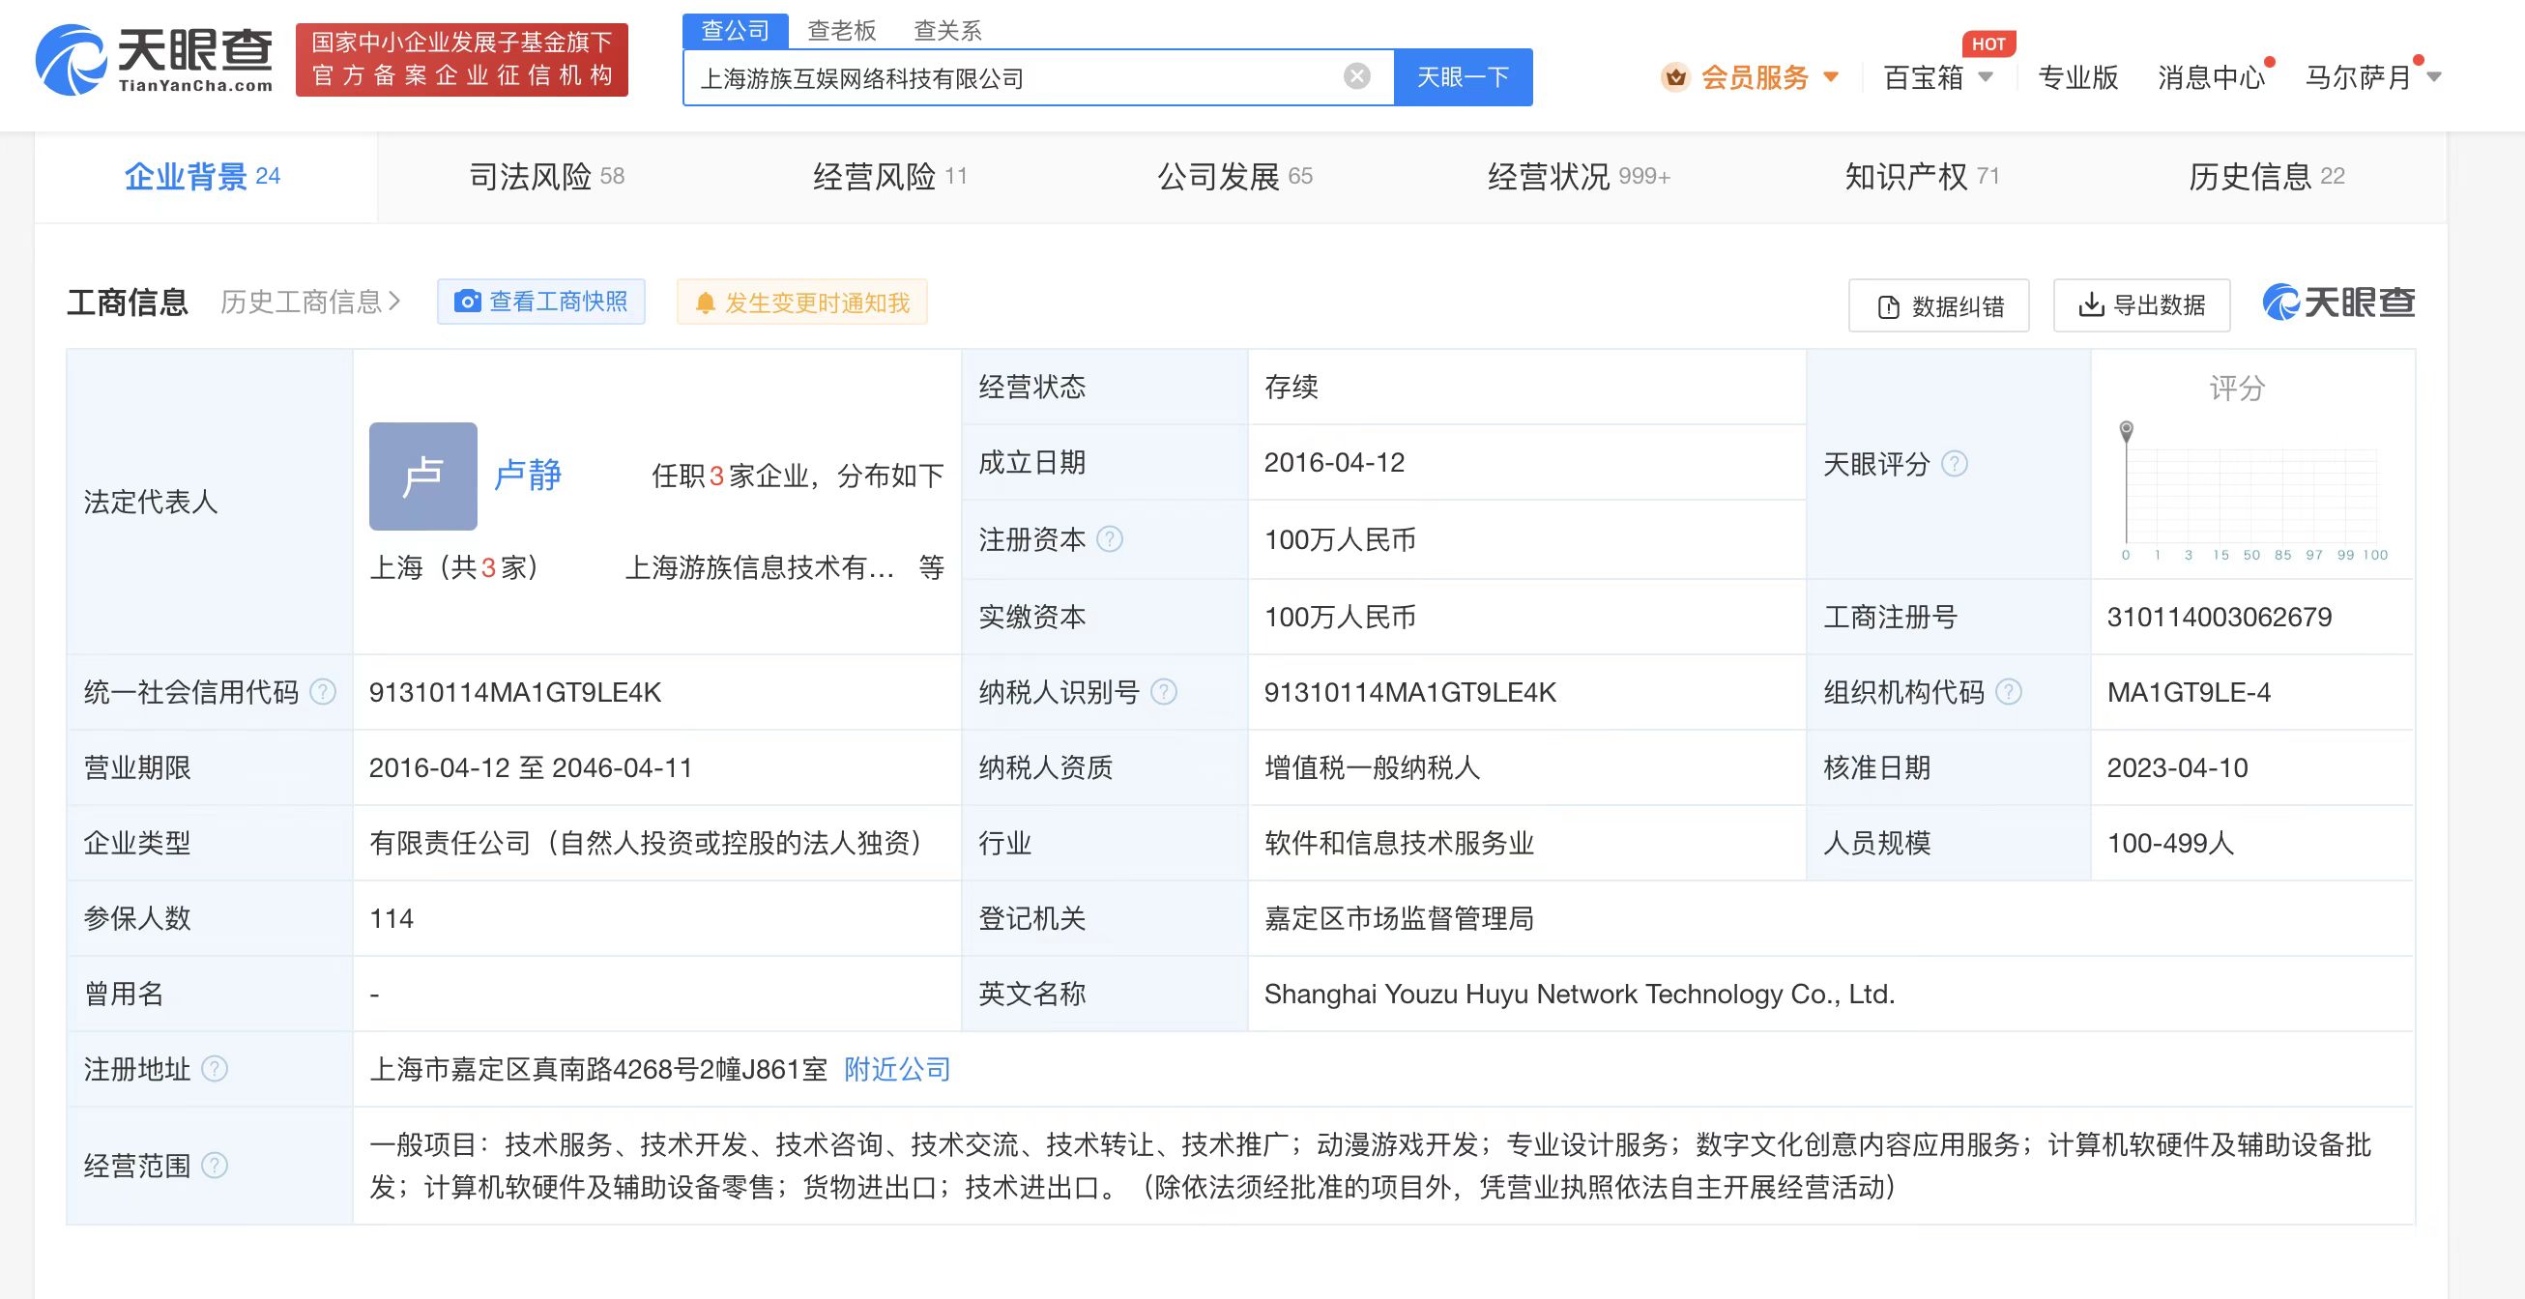The height and width of the screenshot is (1299, 2525).
Task: Click help icon next to 注册地址
Action: tap(215, 1069)
